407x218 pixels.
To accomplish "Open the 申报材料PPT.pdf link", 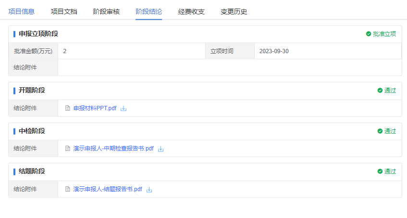I will click(95, 108).
